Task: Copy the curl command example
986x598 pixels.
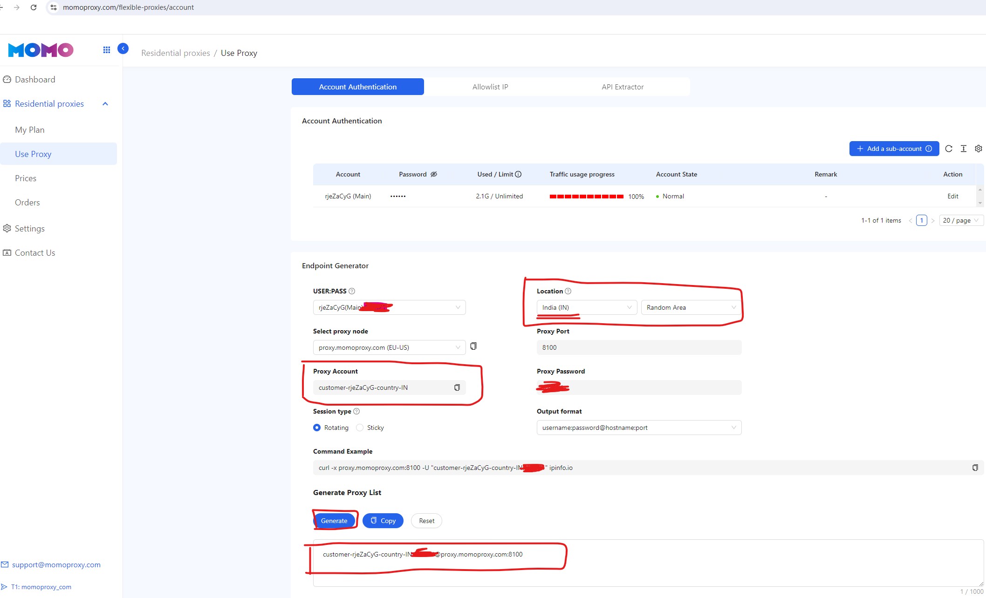Action: pyautogui.click(x=975, y=468)
